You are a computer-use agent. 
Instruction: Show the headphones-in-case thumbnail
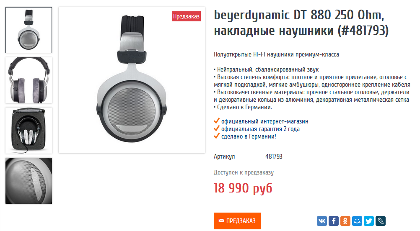coord(29,131)
